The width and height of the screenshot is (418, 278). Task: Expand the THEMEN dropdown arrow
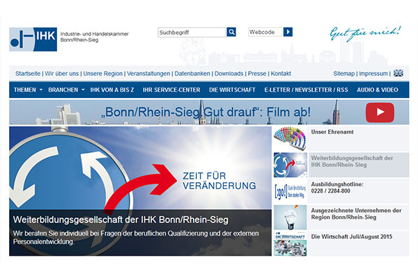(41, 90)
